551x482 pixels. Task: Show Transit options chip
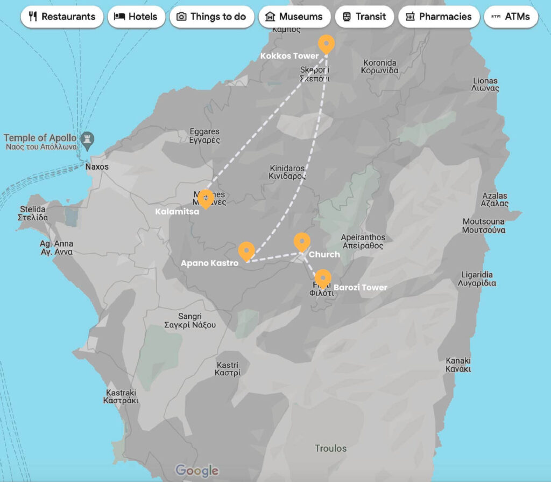[x=364, y=17]
